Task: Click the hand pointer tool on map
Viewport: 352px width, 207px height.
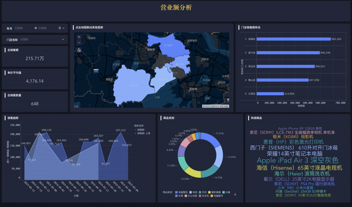Action: tap(79, 50)
